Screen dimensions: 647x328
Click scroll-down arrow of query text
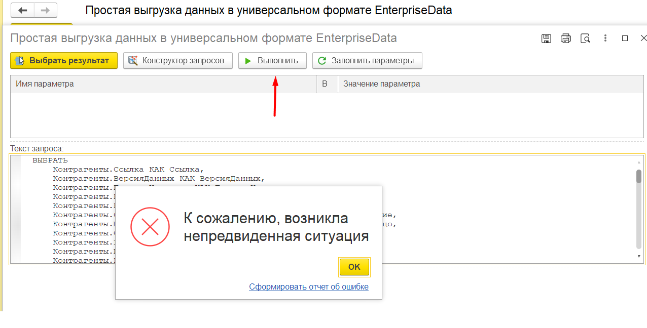tap(639, 257)
